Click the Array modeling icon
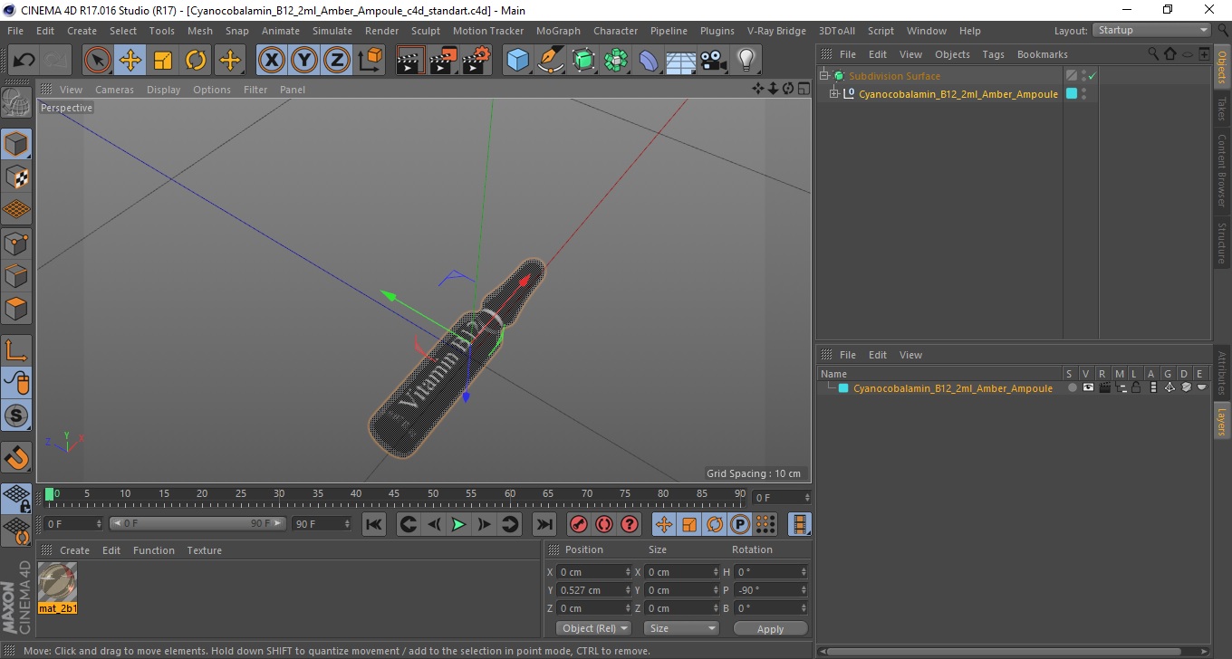 pos(616,61)
